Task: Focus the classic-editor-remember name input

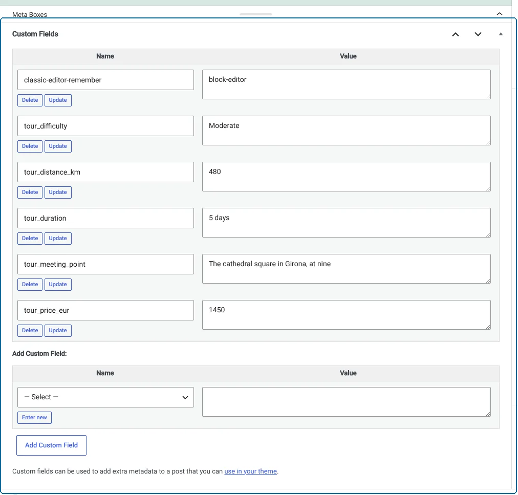Action: (x=106, y=80)
